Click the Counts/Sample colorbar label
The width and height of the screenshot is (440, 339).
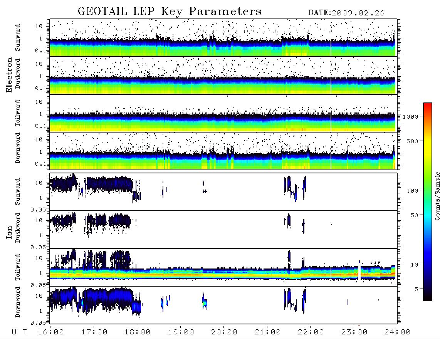pyautogui.click(x=437, y=196)
